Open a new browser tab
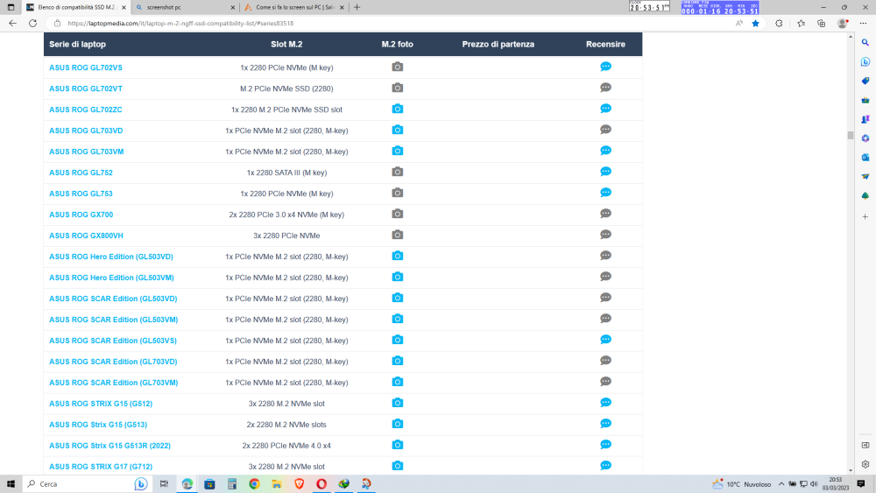Screen dimensions: 876x493 tap(357, 7)
